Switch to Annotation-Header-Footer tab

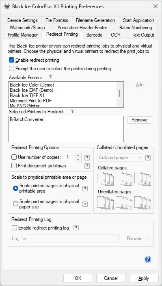pyautogui.click(x=82, y=28)
